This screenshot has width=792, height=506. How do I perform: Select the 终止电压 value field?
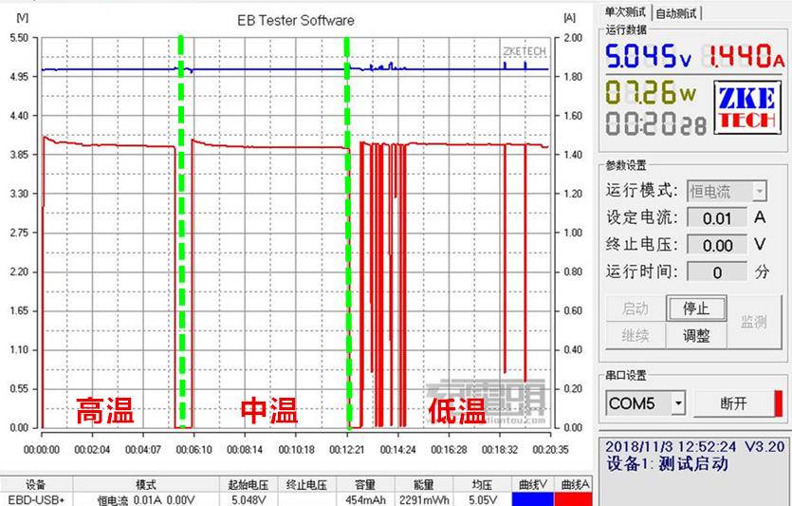tap(716, 245)
